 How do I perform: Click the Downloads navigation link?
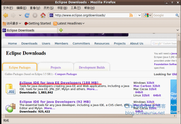[29, 44]
